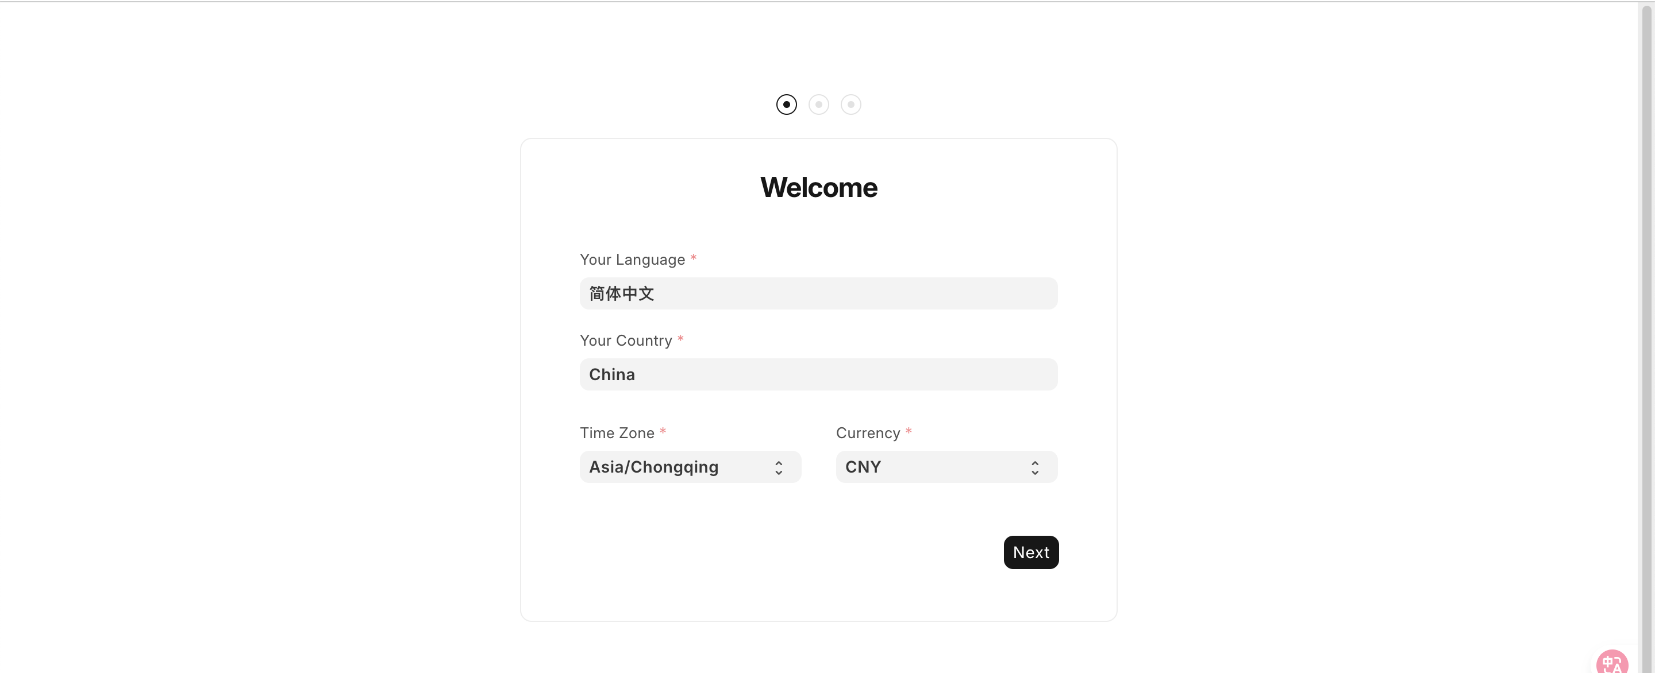Jump to the second setup step dot
This screenshot has height=673, width=1655.
pos(818,105)
